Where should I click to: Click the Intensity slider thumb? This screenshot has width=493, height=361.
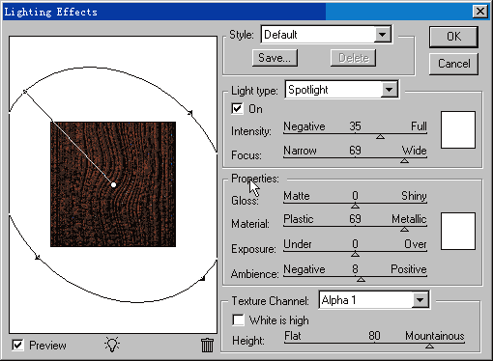[380, 137]
